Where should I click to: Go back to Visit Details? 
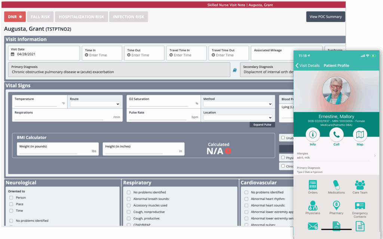click(307, 66)
